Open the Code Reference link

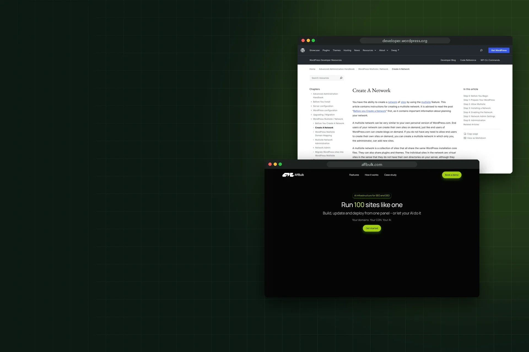point(468,60)
